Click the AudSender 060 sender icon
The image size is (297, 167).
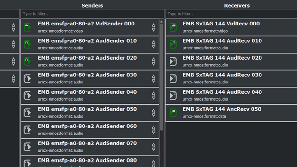point(28,130)
